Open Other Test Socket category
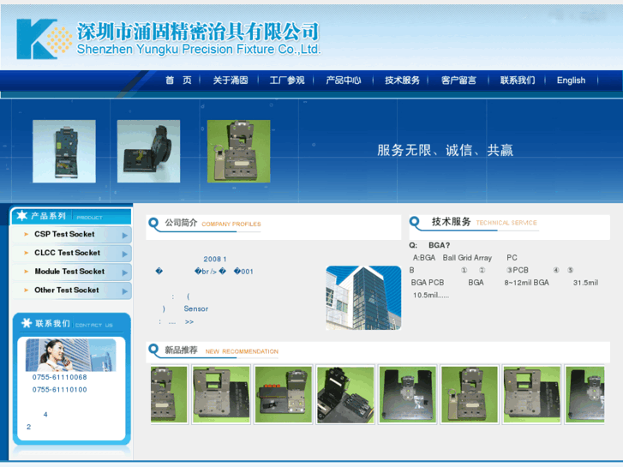The image size is (623, 467). pos(66,290)
